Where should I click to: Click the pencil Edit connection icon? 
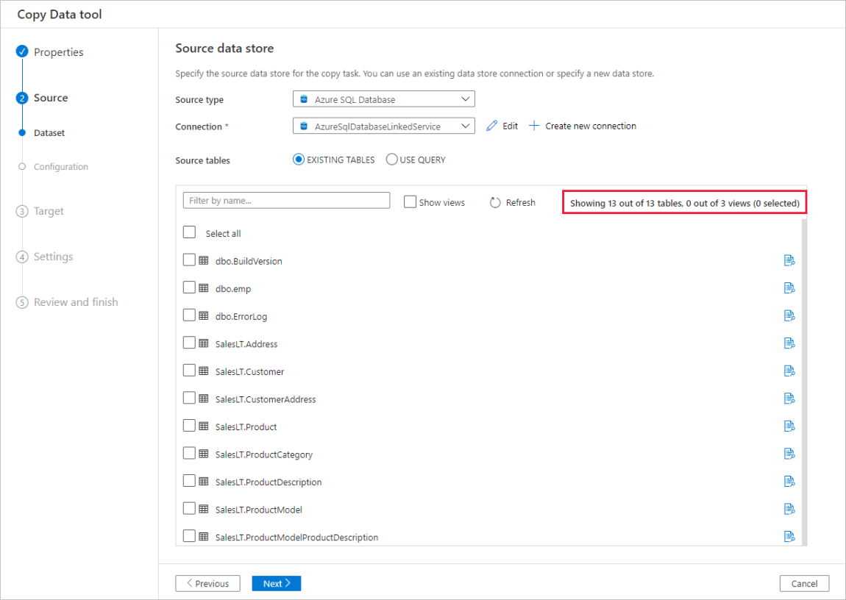491,126
